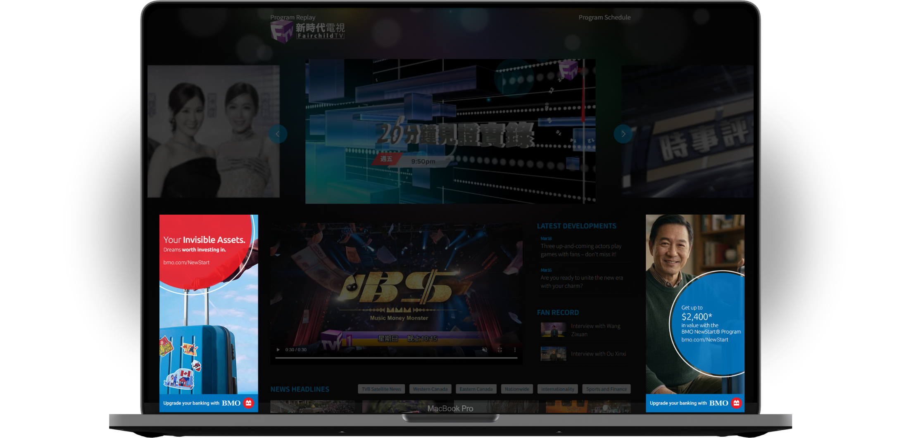
Task: Click Interview with Ou Xinxi thumbnail
Action: [553, 354]
